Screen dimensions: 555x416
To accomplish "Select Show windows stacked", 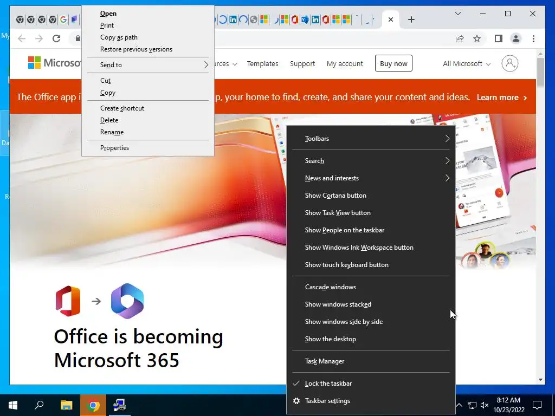I will [x=371, y=304].
